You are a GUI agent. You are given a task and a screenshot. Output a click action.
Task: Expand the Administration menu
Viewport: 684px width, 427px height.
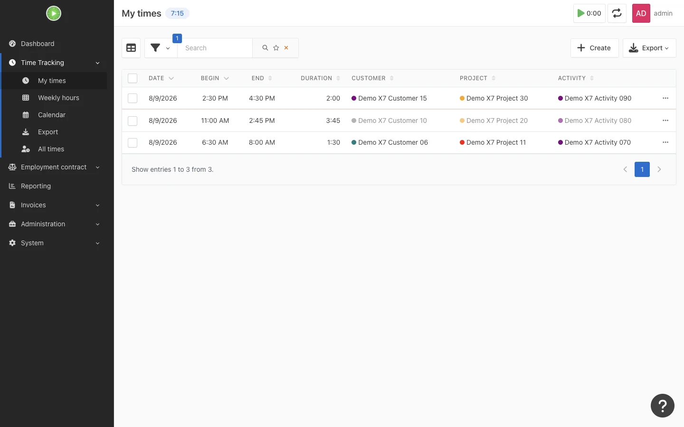[x=54, y=224]
